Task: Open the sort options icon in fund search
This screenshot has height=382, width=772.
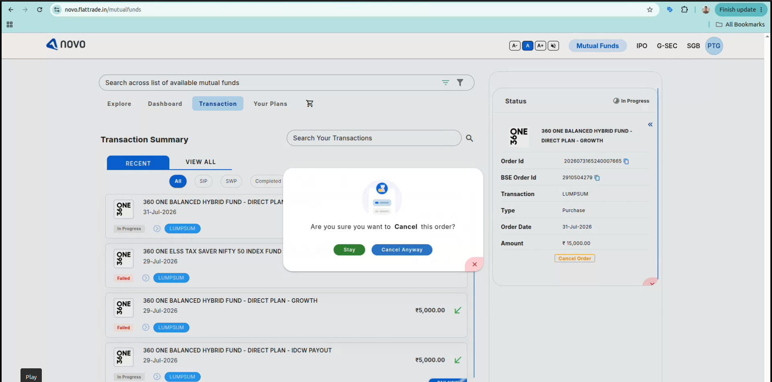Action: pos(446,83)
